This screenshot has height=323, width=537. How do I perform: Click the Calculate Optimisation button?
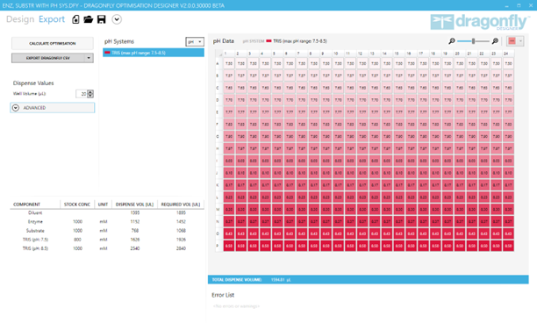click(x=53, y=44)
